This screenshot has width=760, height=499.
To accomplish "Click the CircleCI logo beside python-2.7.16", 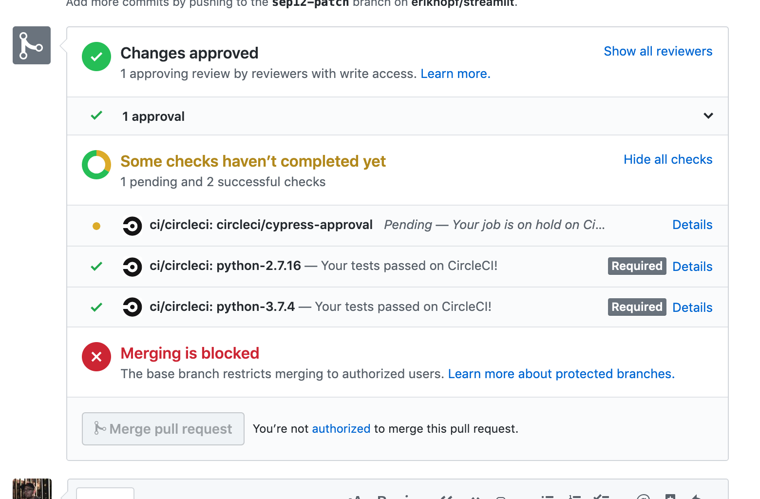I will click(132, 267).
